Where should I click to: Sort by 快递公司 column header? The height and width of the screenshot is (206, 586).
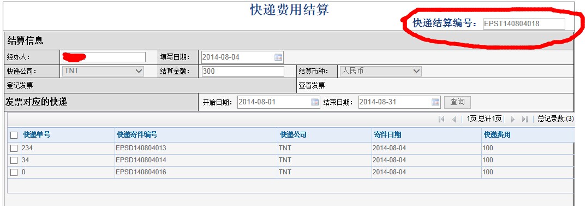(294, 135)
